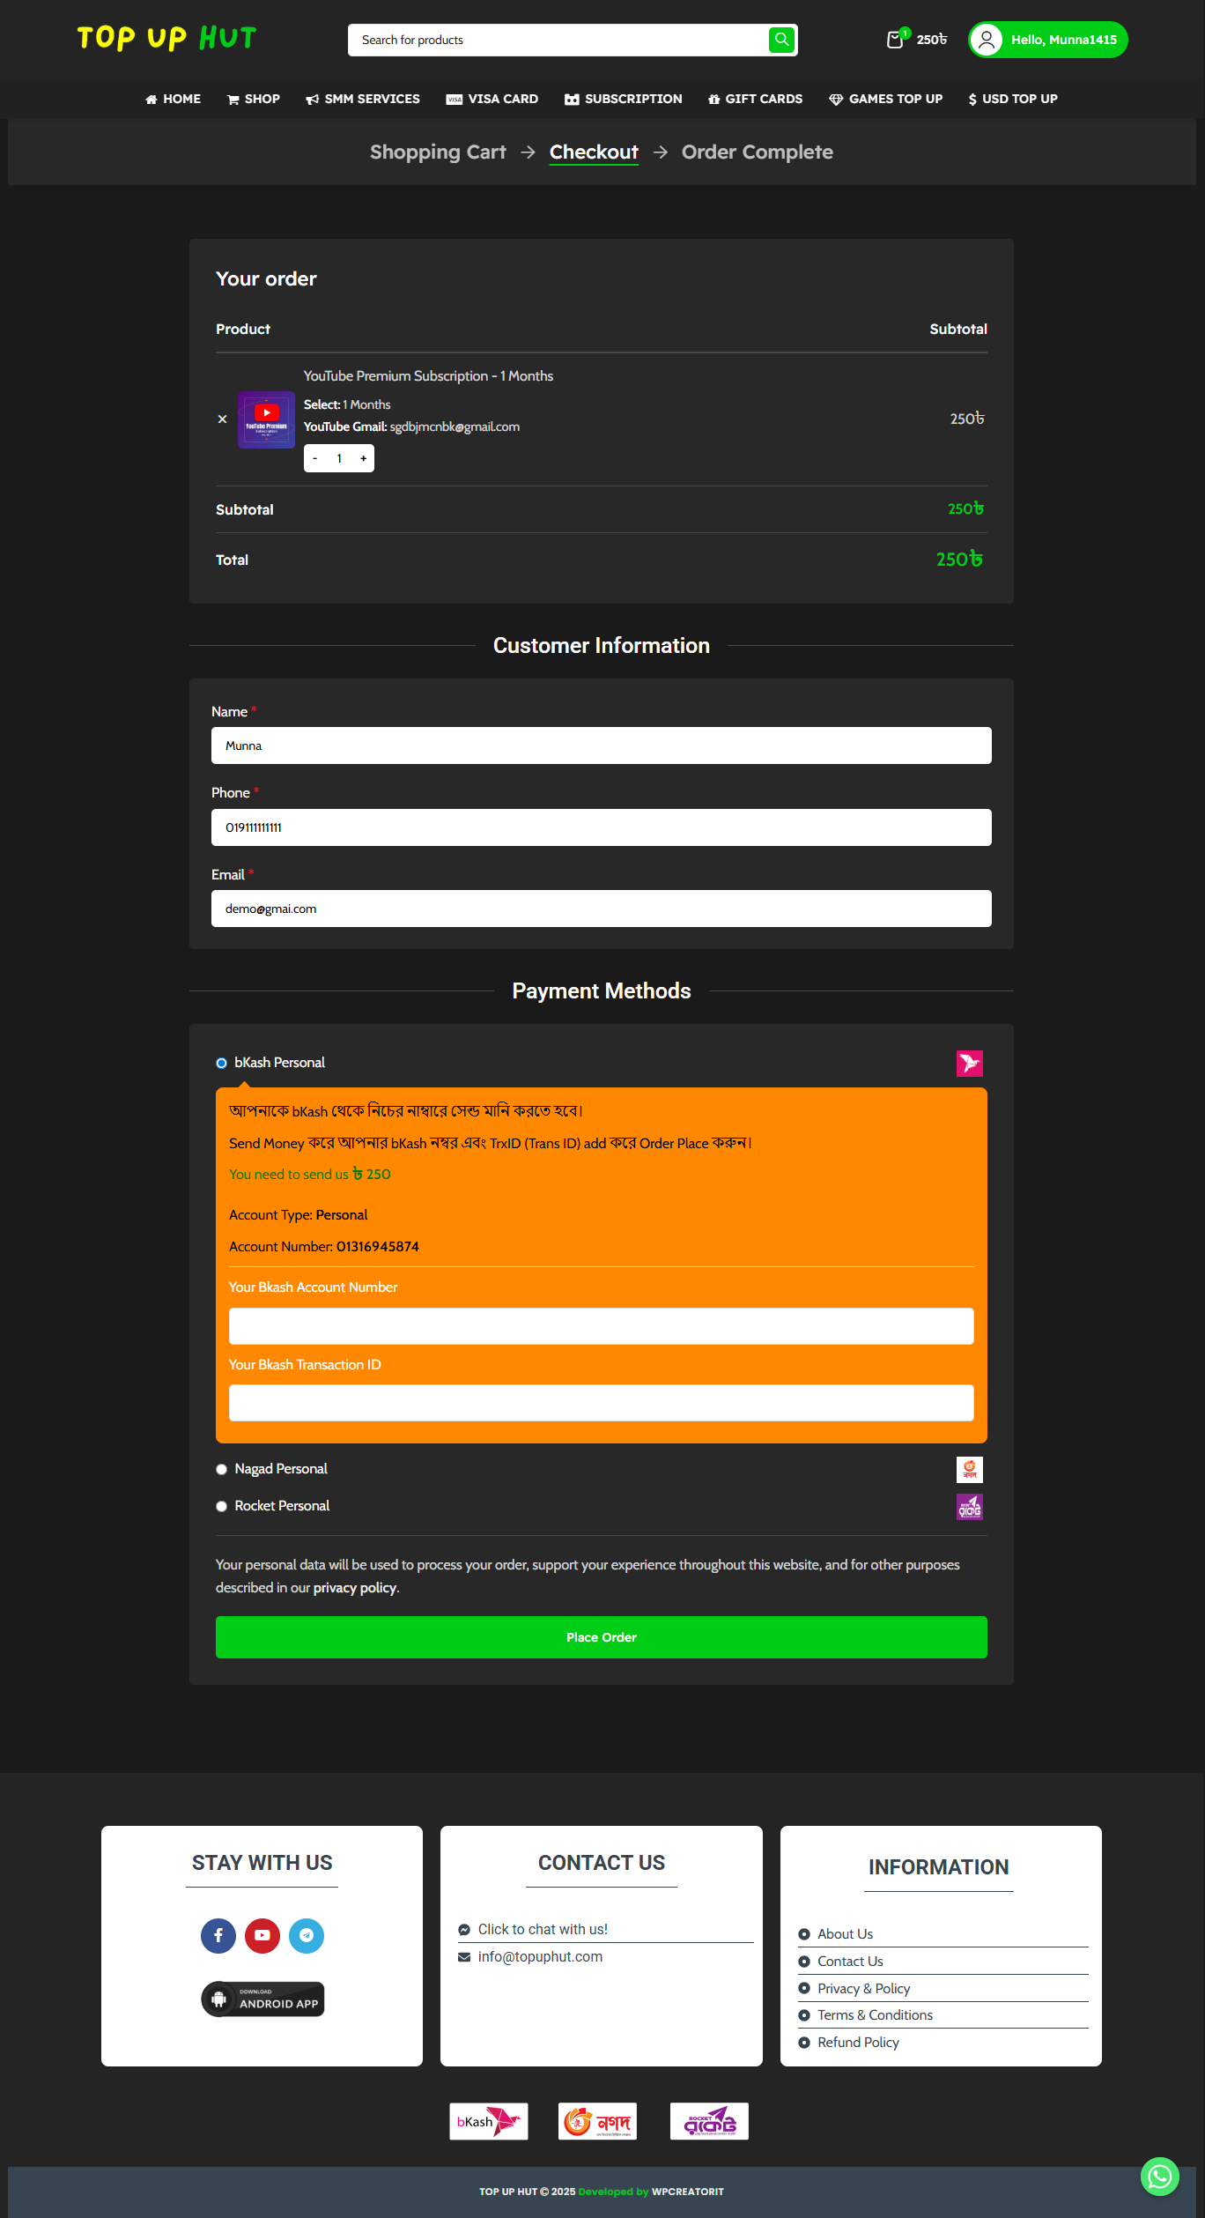Image resolution: width=1205 pixels, height=2218 pixels.
Task: Open the YouTube social icon in footer
Action: coord(262,1935)
